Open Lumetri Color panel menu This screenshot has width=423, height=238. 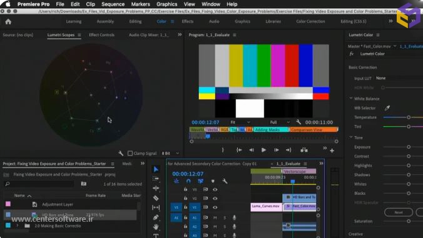(x=378, y=35)
